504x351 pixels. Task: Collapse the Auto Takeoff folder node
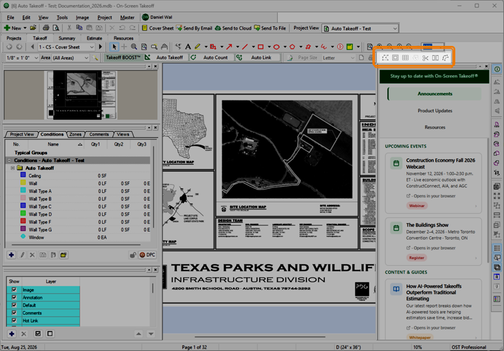tap(13, 168)
